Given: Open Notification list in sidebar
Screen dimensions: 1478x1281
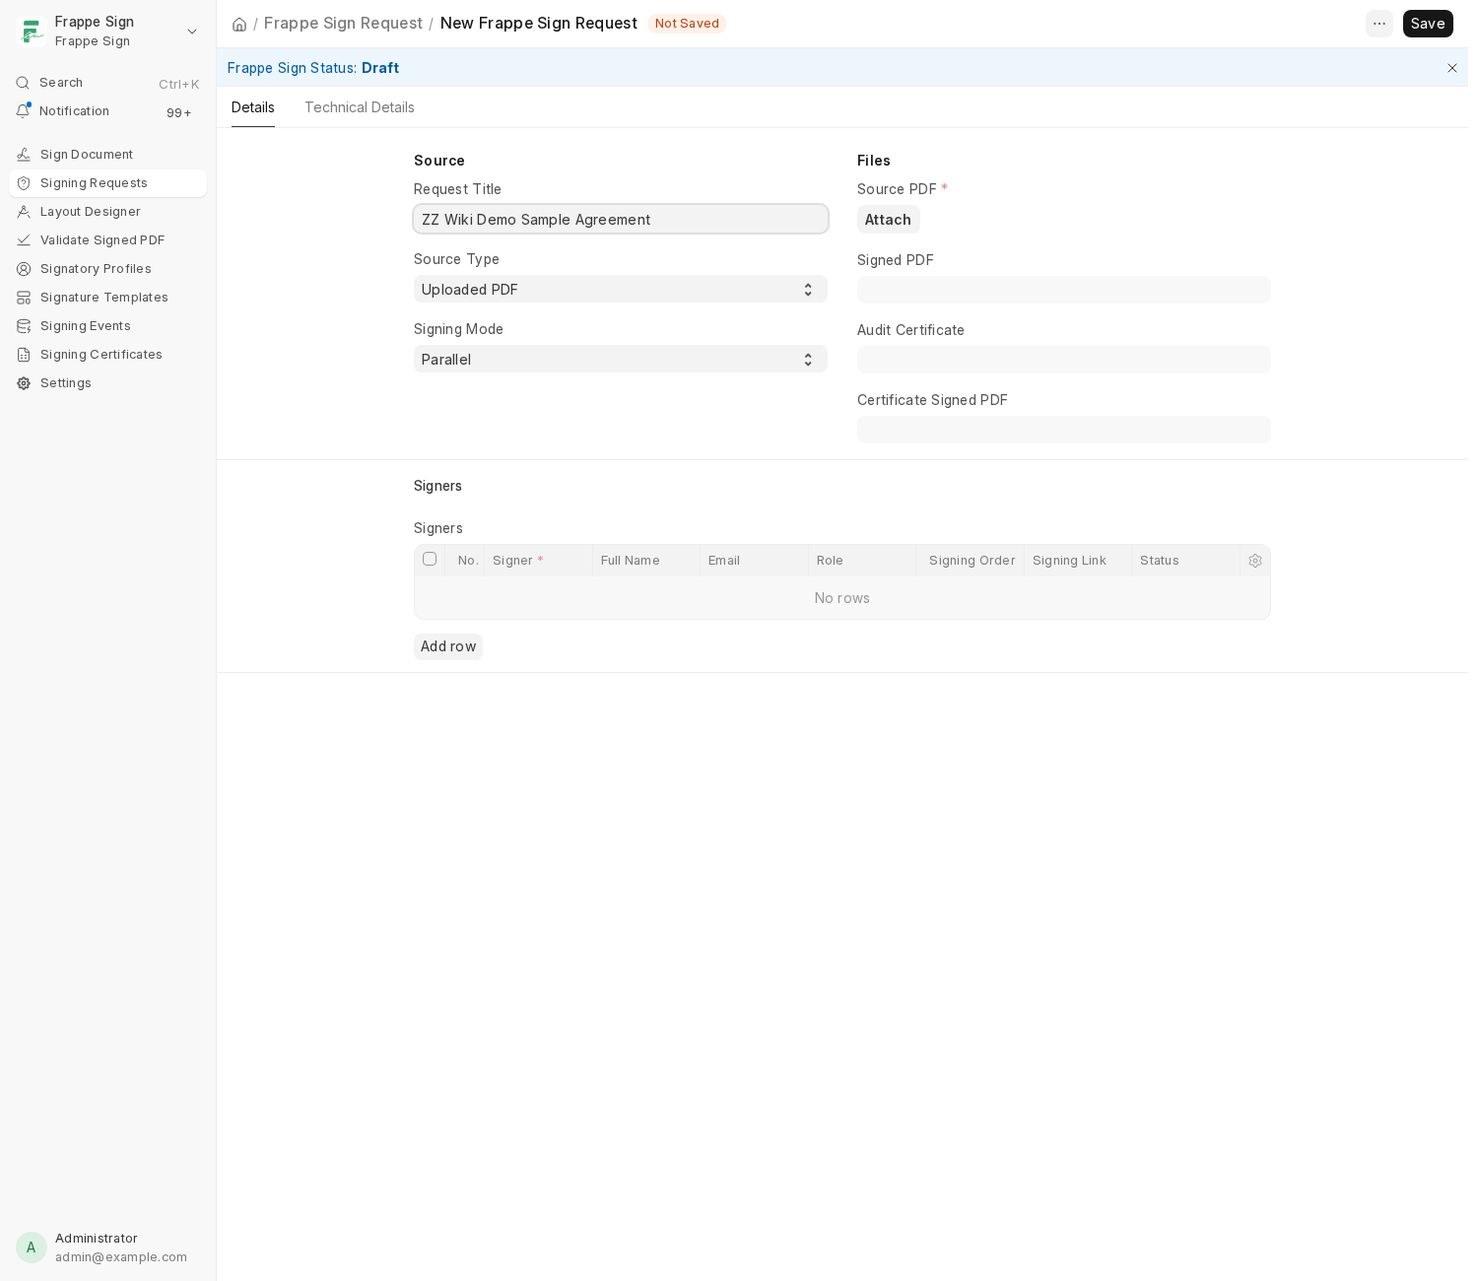Looking at the screenshot, I should [107, 111].
